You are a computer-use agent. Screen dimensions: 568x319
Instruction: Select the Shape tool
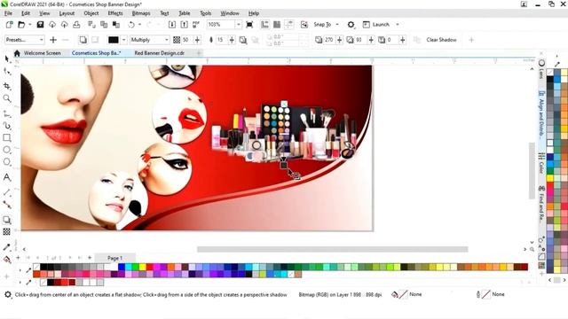7,72
